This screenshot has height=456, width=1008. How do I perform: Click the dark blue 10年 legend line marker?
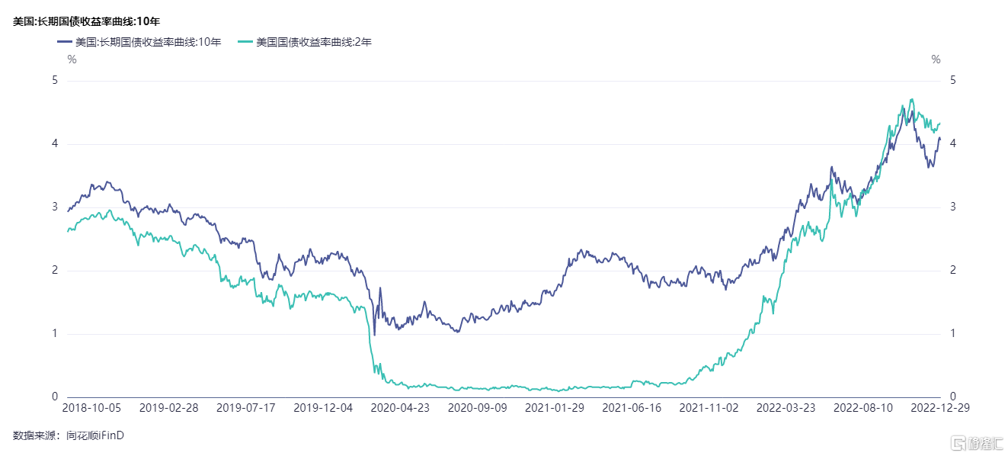point(64,43)
